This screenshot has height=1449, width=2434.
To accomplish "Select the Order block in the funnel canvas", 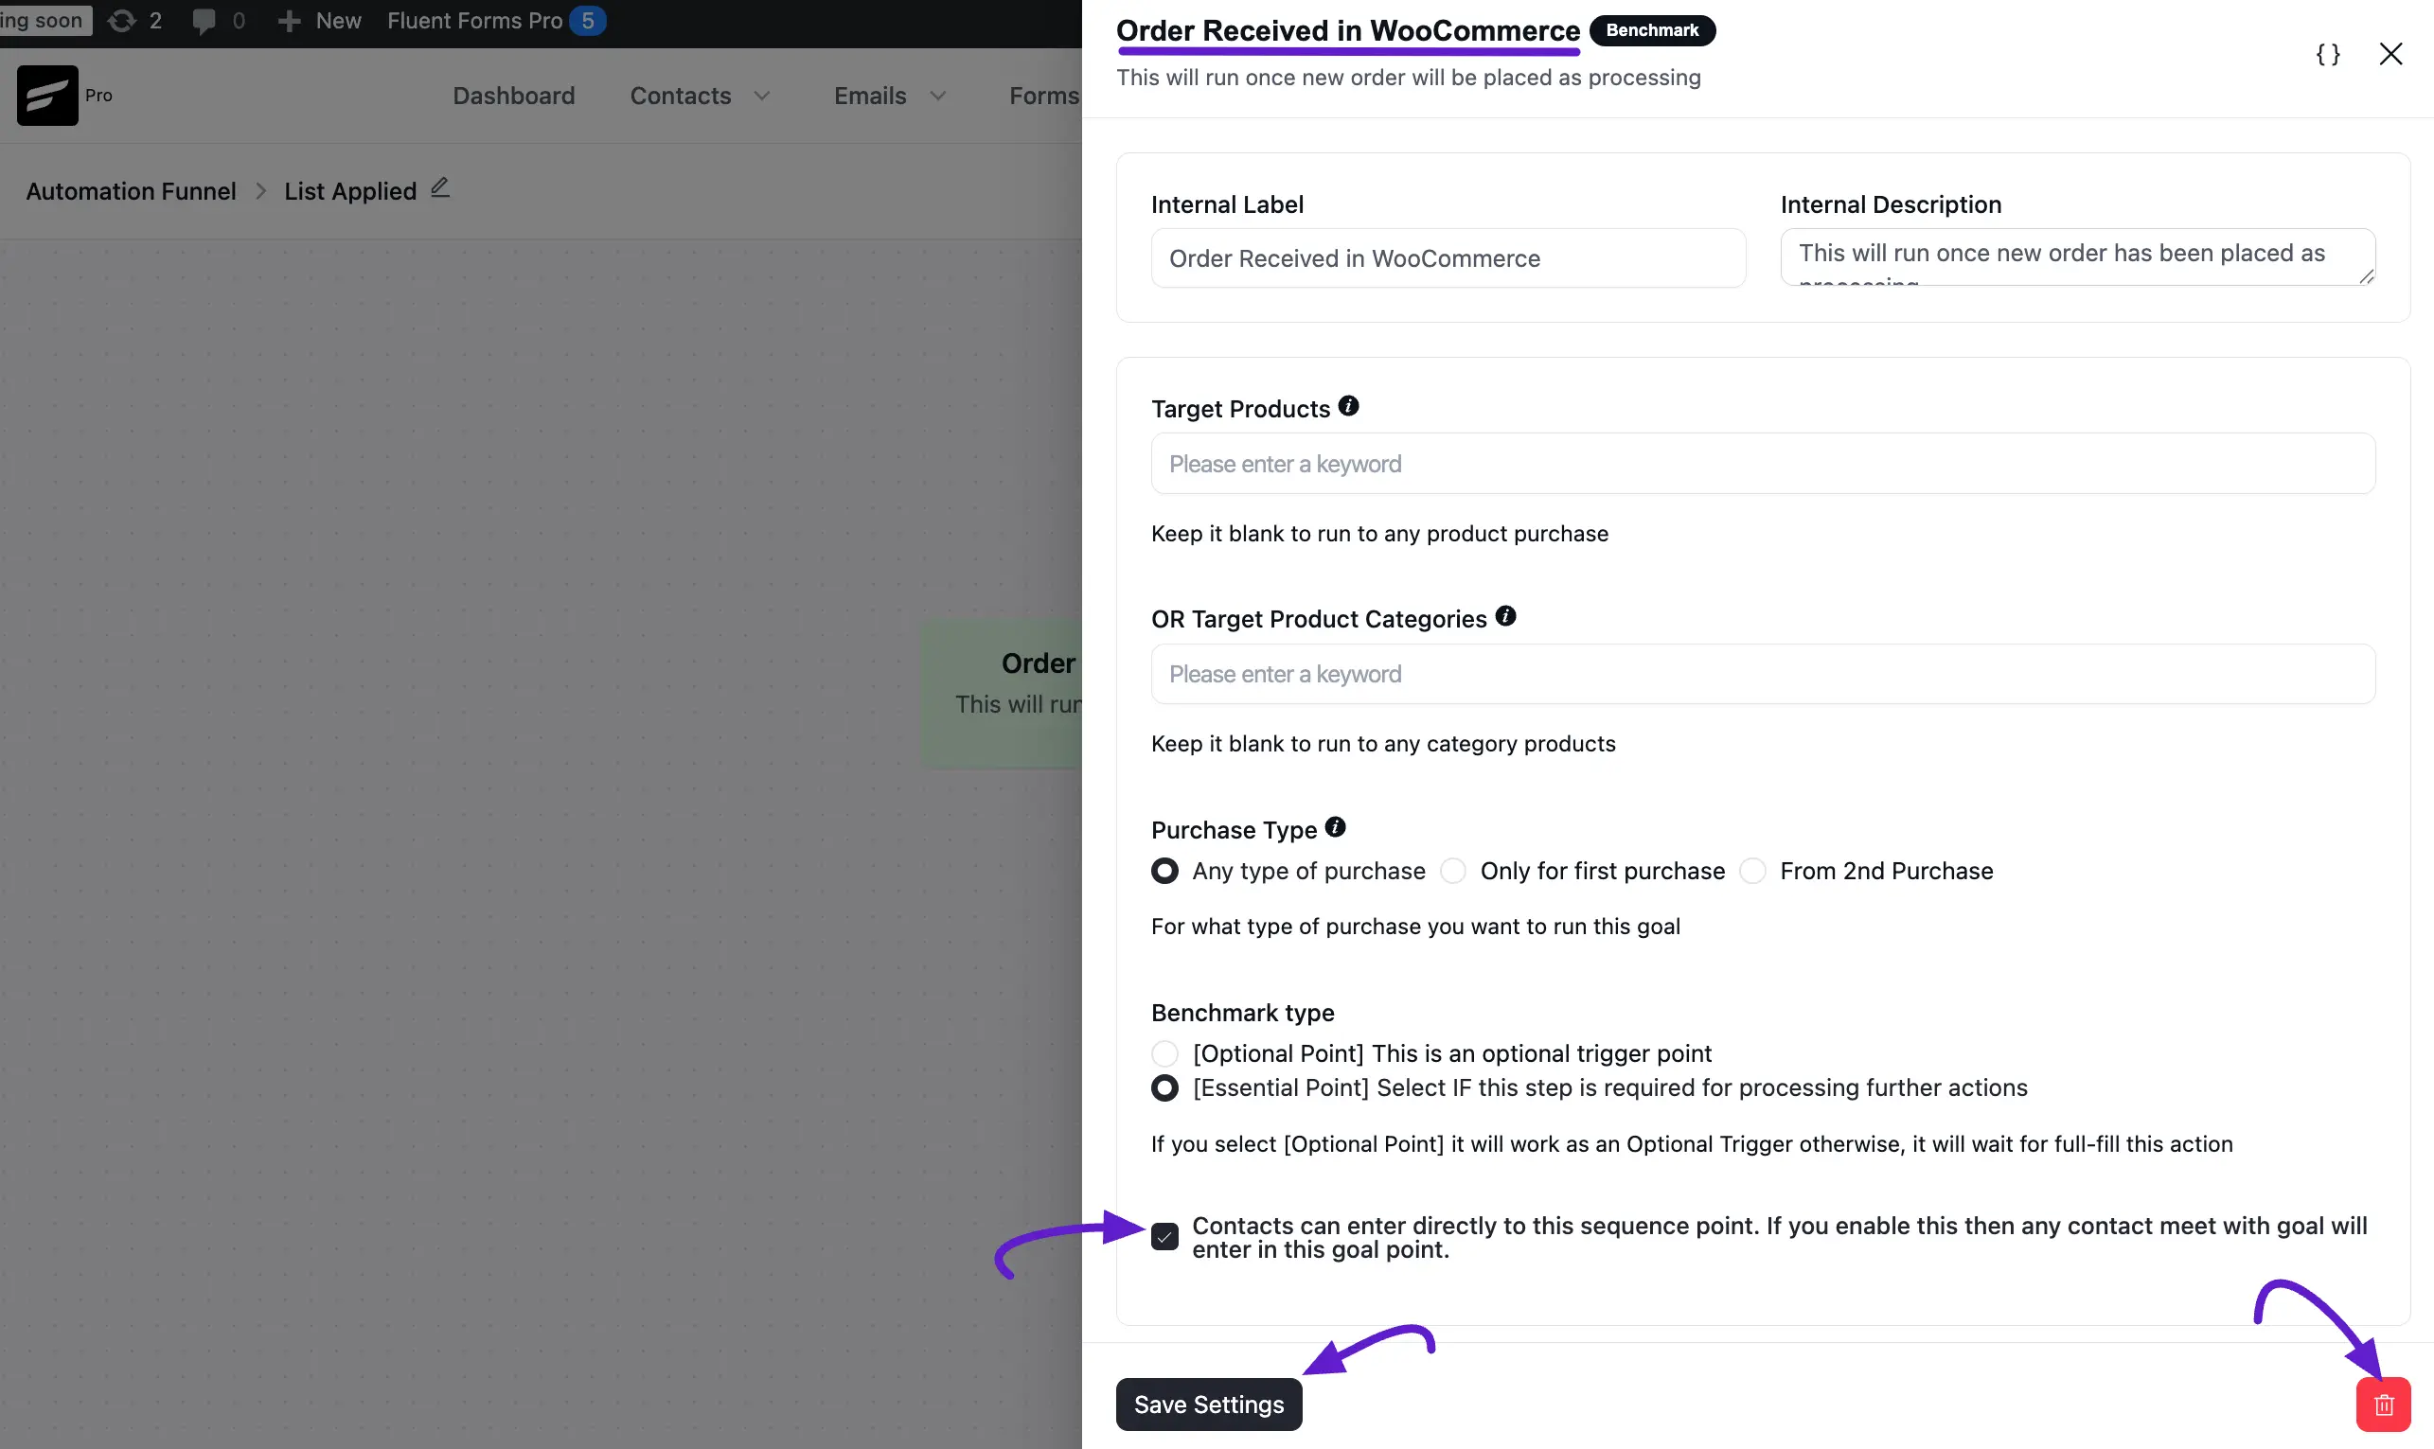I will pos(1003,695).
